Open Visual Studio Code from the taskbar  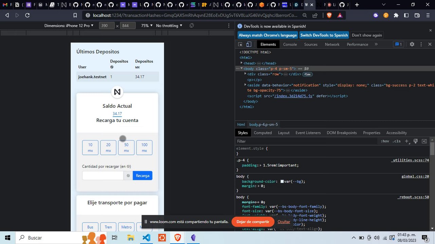point(146,238)
